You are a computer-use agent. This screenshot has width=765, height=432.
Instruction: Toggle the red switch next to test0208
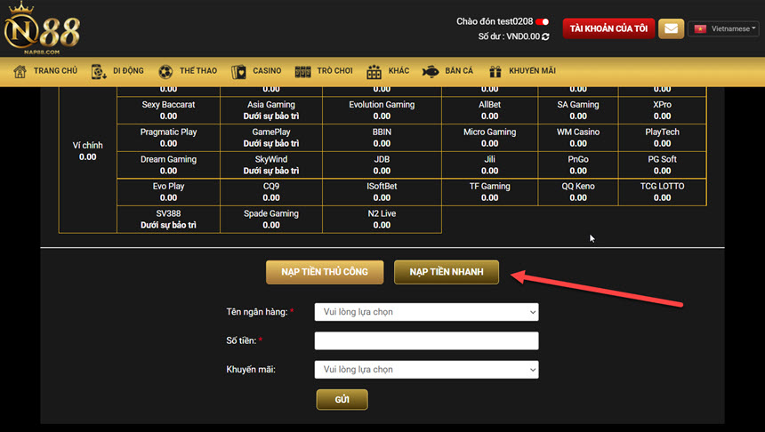(542, 21)
